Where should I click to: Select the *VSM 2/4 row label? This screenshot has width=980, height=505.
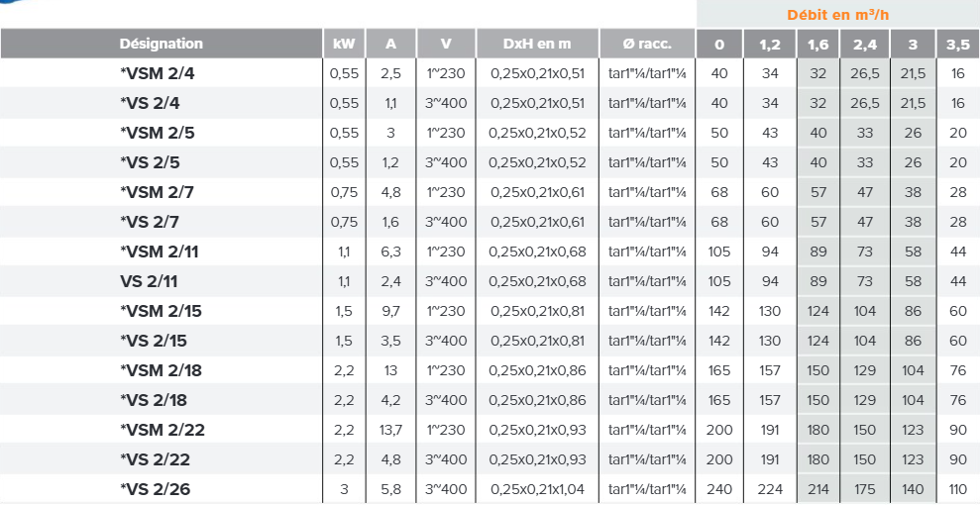pyautogui.click(x=157, y=73)
